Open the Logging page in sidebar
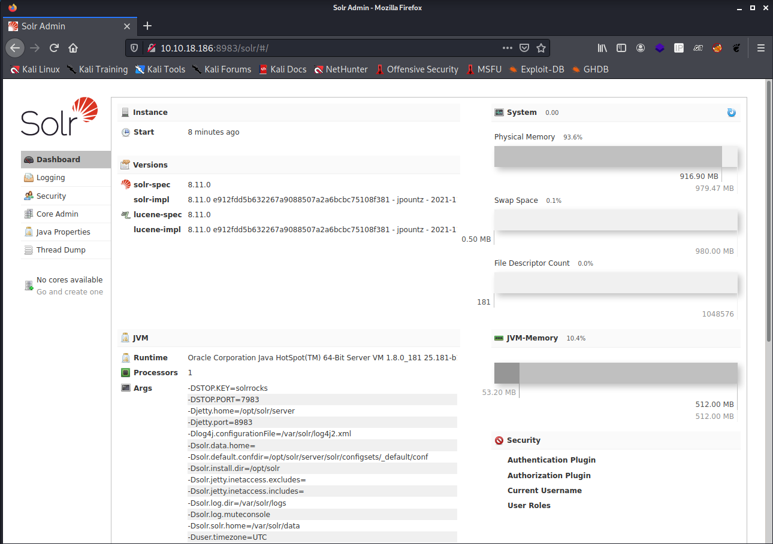This screenshot has height=544, width=773. coord(50,178)
